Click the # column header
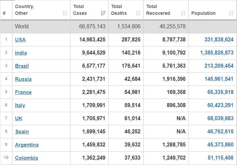The width and height of the screenshot is (237, 165). click(x=4, y=13)
